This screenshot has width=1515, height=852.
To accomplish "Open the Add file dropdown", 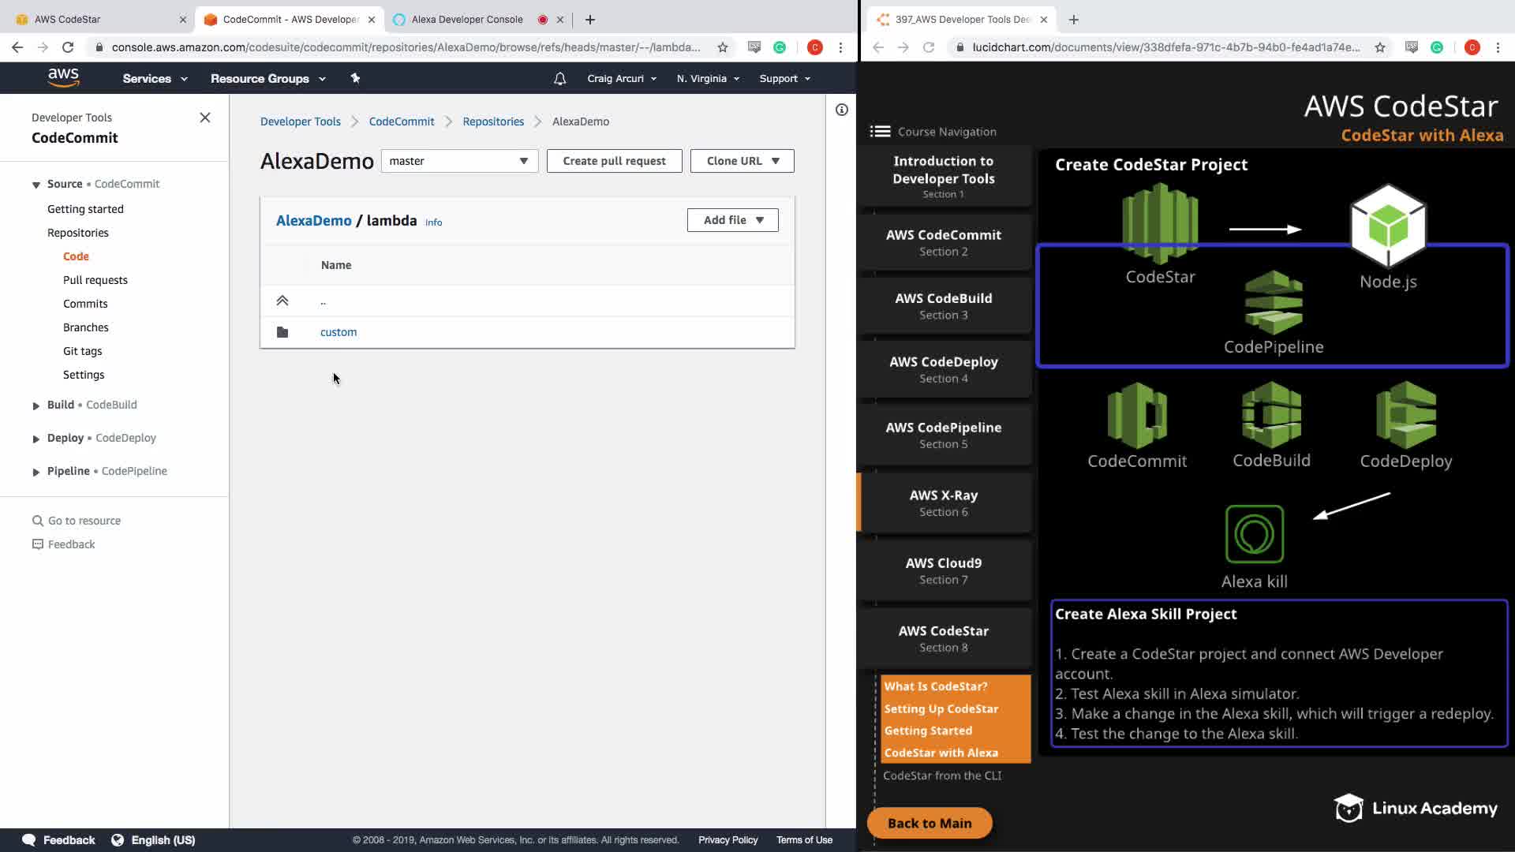I will tap(732, 220).
